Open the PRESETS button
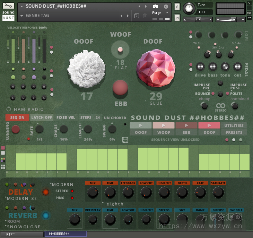Viewport: 253px width, 238px height. tap(234, 132)
